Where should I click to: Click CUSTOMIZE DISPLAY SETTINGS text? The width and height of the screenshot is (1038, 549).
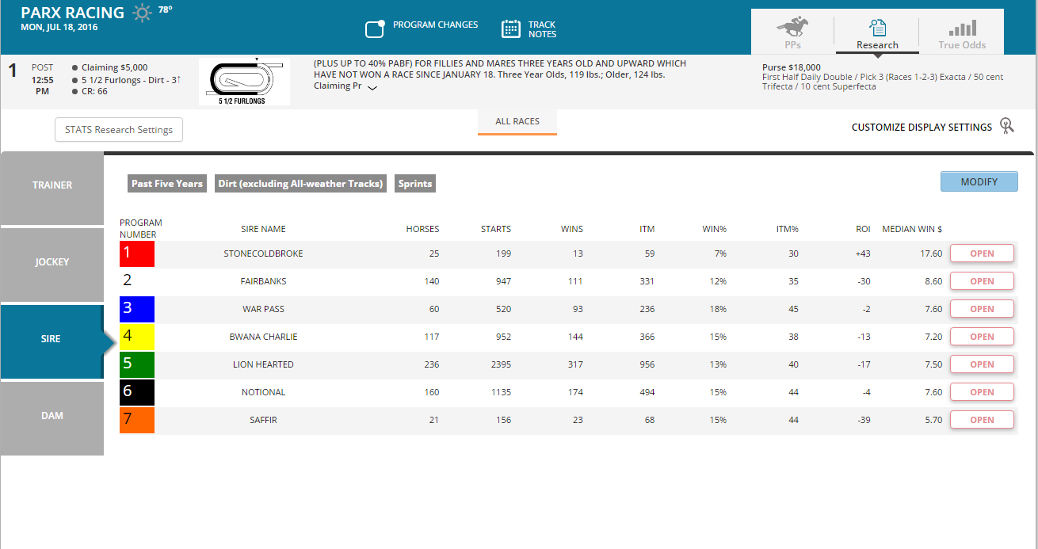click(x=922, y=128)
